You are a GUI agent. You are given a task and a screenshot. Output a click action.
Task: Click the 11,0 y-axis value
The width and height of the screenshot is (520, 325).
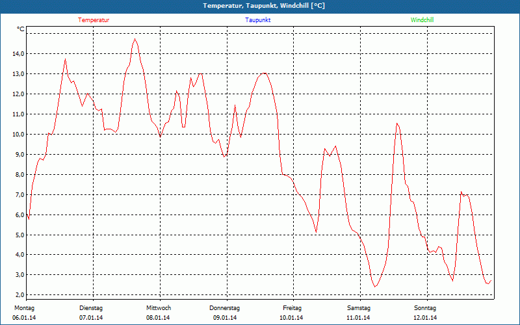pyautogui.click(x=19, y=114)
